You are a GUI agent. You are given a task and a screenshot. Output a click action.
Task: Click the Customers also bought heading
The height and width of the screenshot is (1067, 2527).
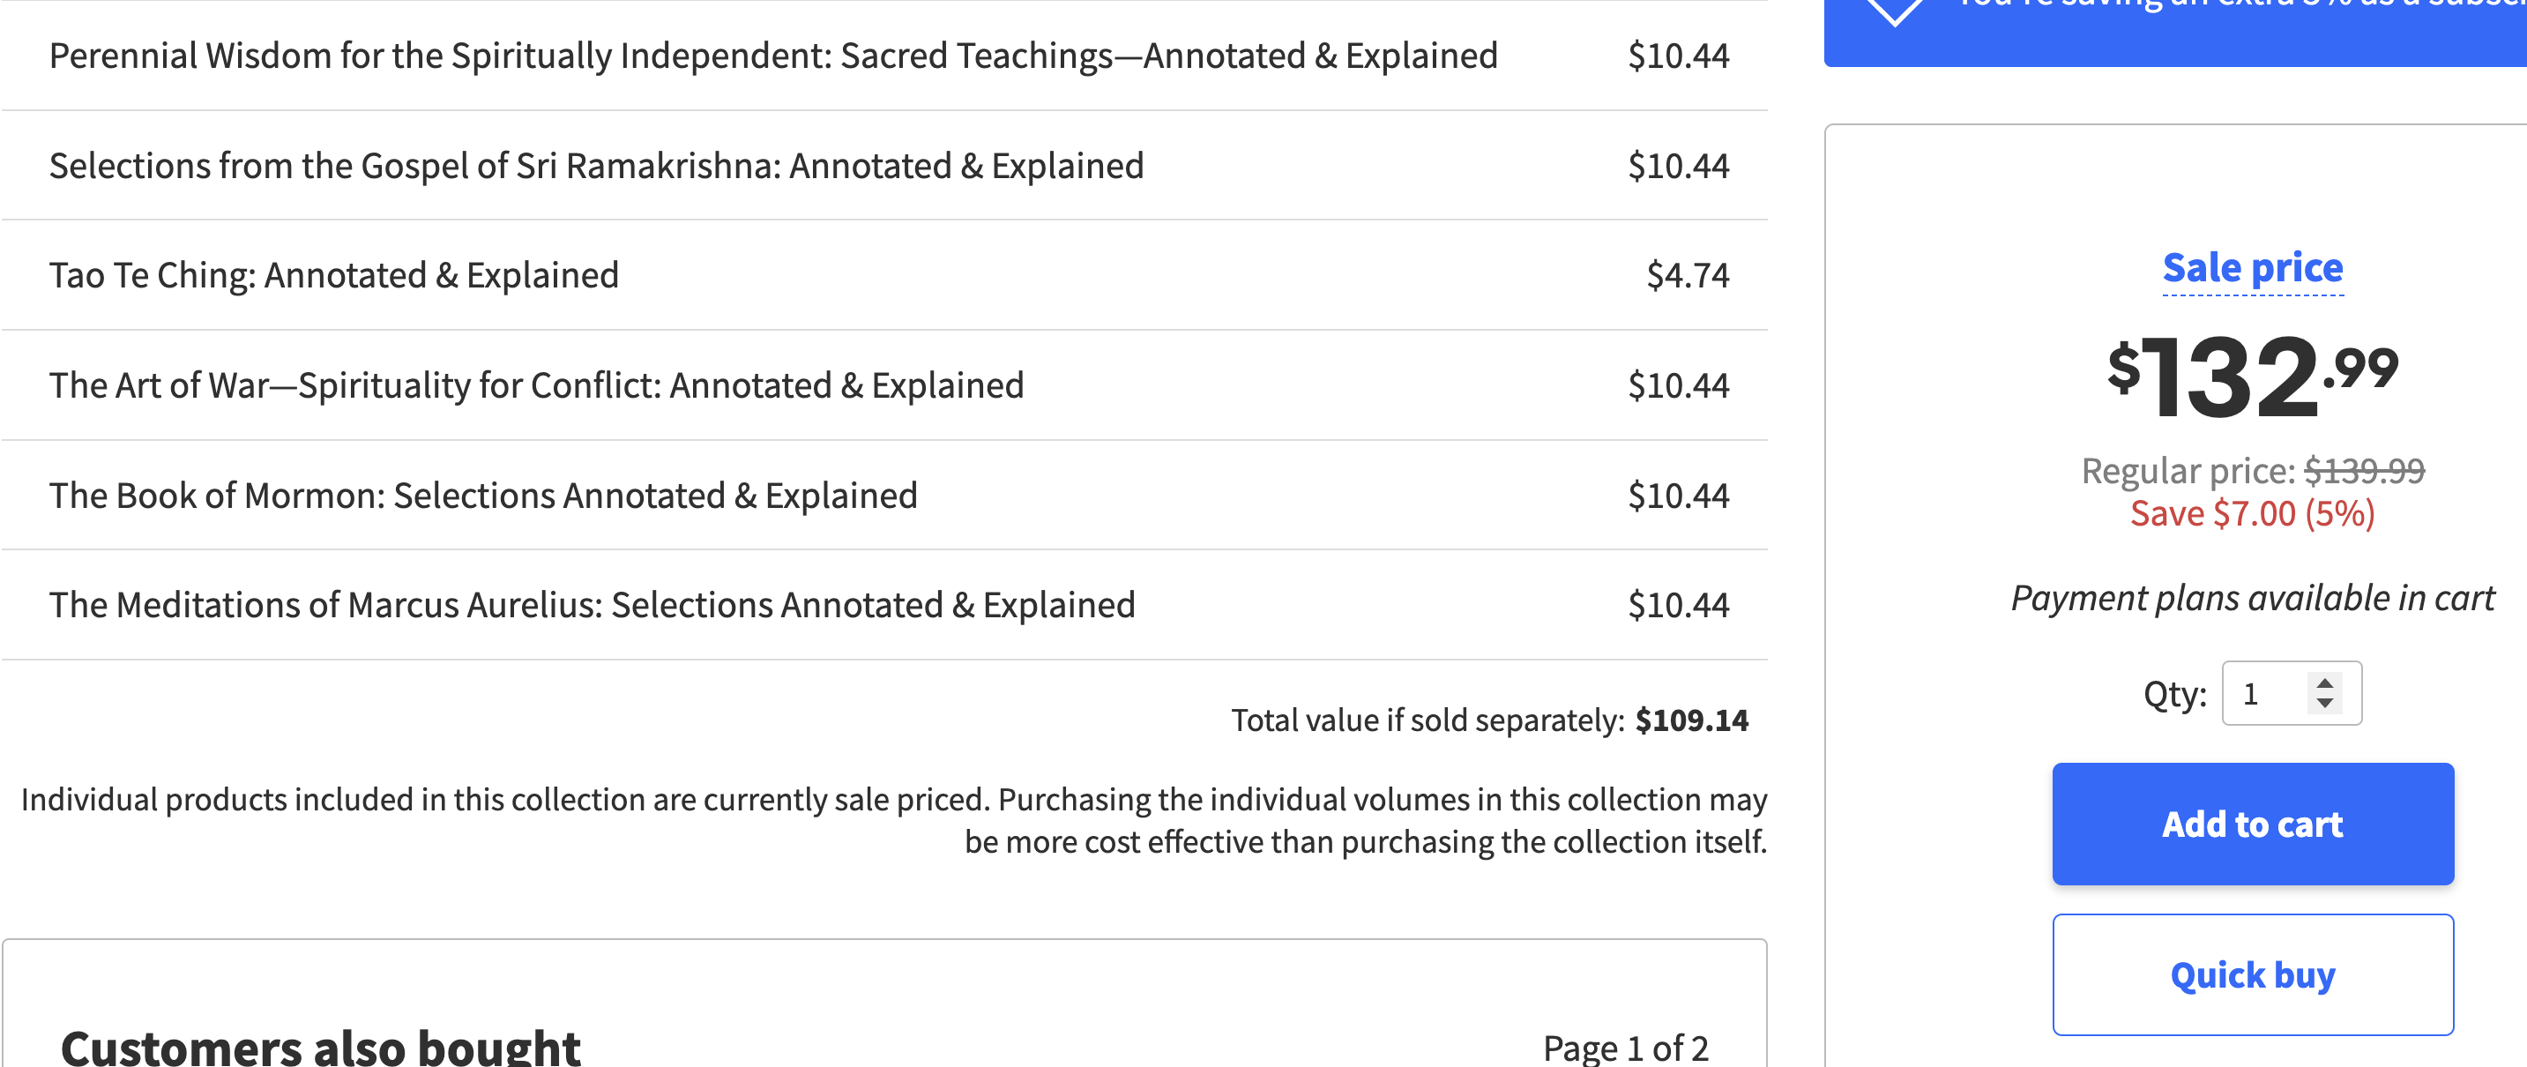(x=321, y=1047)
